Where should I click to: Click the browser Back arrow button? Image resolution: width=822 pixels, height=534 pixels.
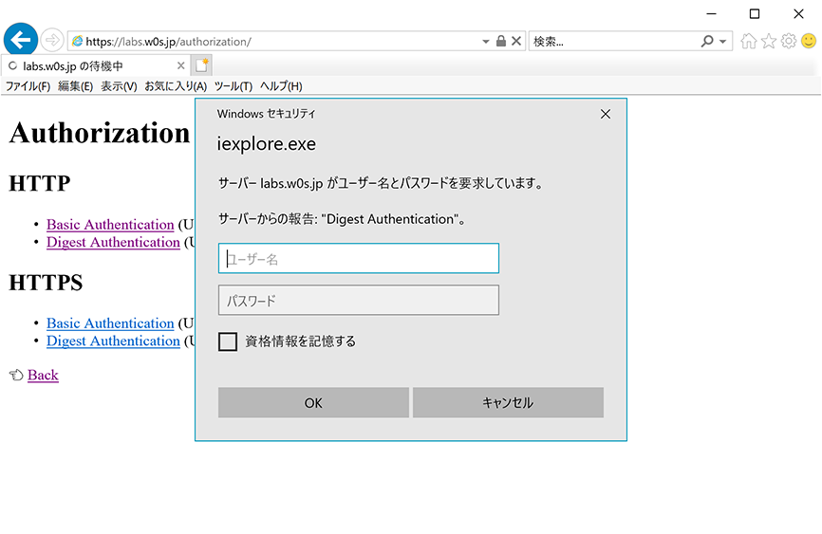pos(21,41)
